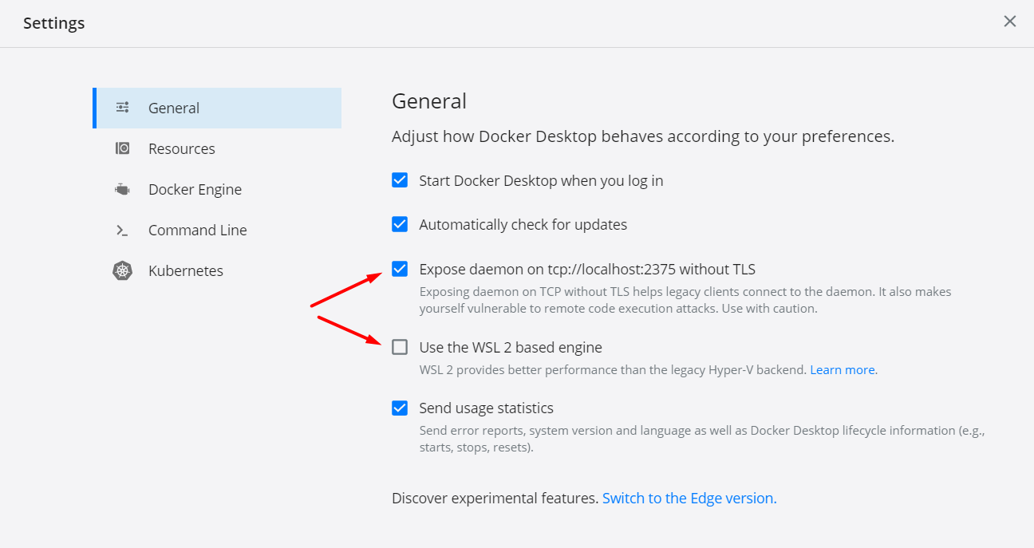1034x548 pixels.
Task: Toggle Automatically check for updates checkbox
Action: (400, 224)
